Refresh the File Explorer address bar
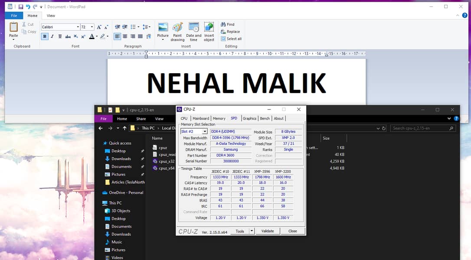The height and width of the screenshot is (260, 471). click(x=383, y=128)
